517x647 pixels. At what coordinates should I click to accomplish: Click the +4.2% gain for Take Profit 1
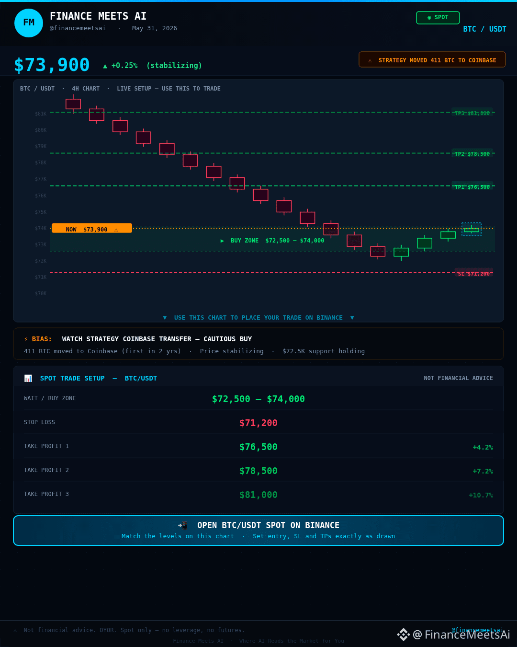483,447
